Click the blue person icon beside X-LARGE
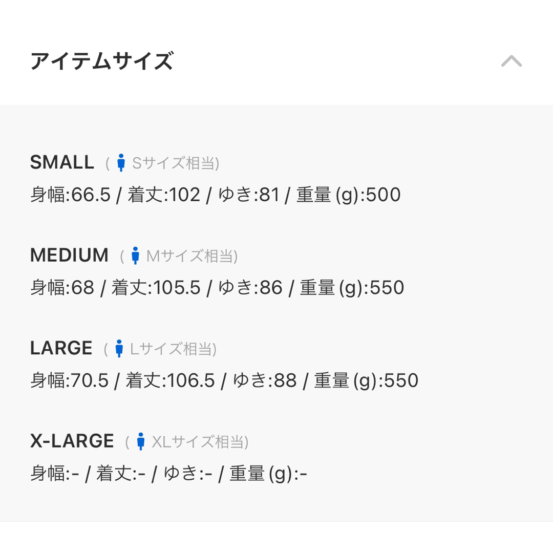The image size is (553, 553). point(141,441)
